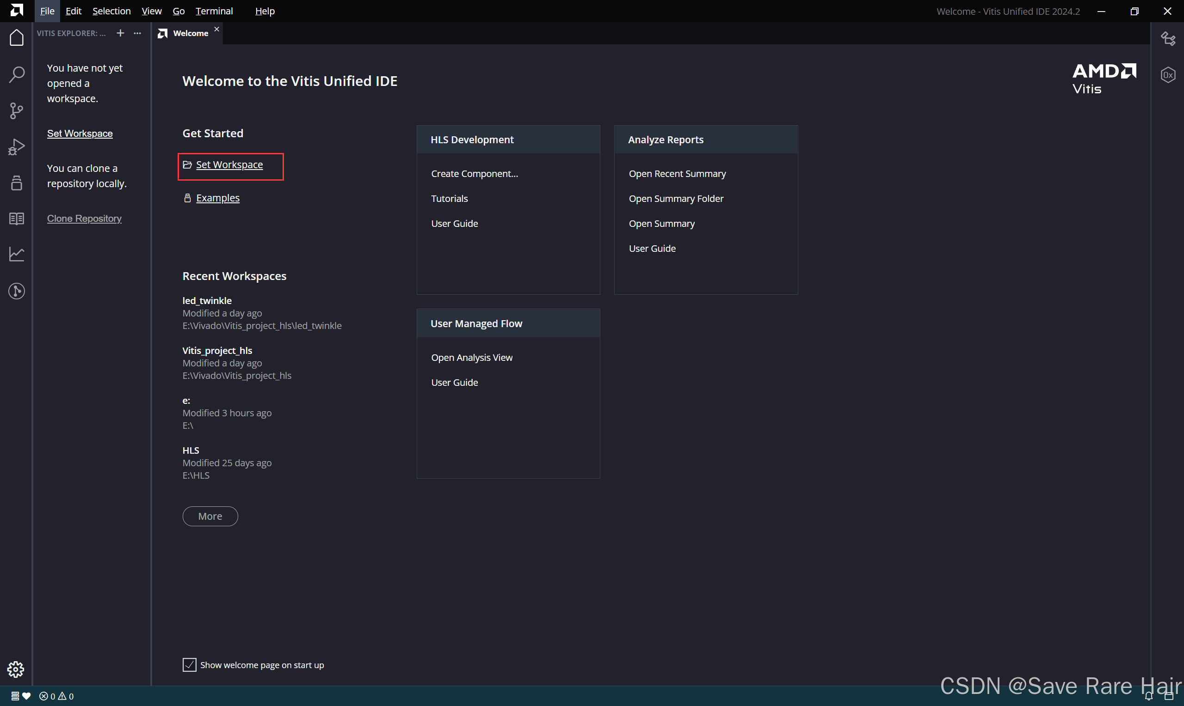Click the hexagon icon in right sidebar
The width and height of the screenshot is (1184, 706).
pos(1168,75)
